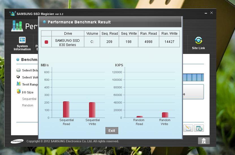Viewport: 235px width, 155px height.
Task: Click the 209 sequential read value
Action: pyautogui.click(x=109, y=42)
